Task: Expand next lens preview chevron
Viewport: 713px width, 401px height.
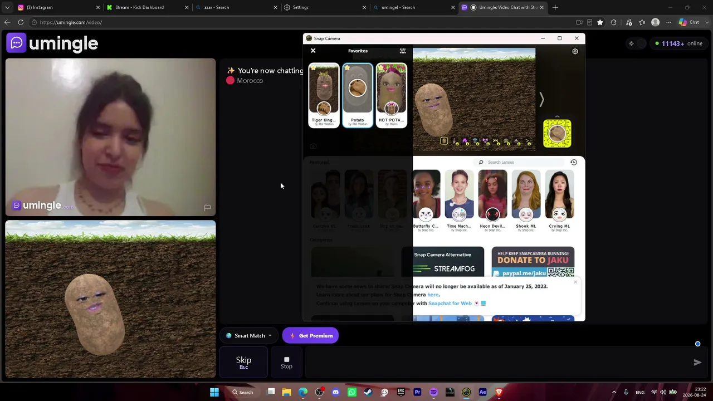Action: click(x=541, y=100)
